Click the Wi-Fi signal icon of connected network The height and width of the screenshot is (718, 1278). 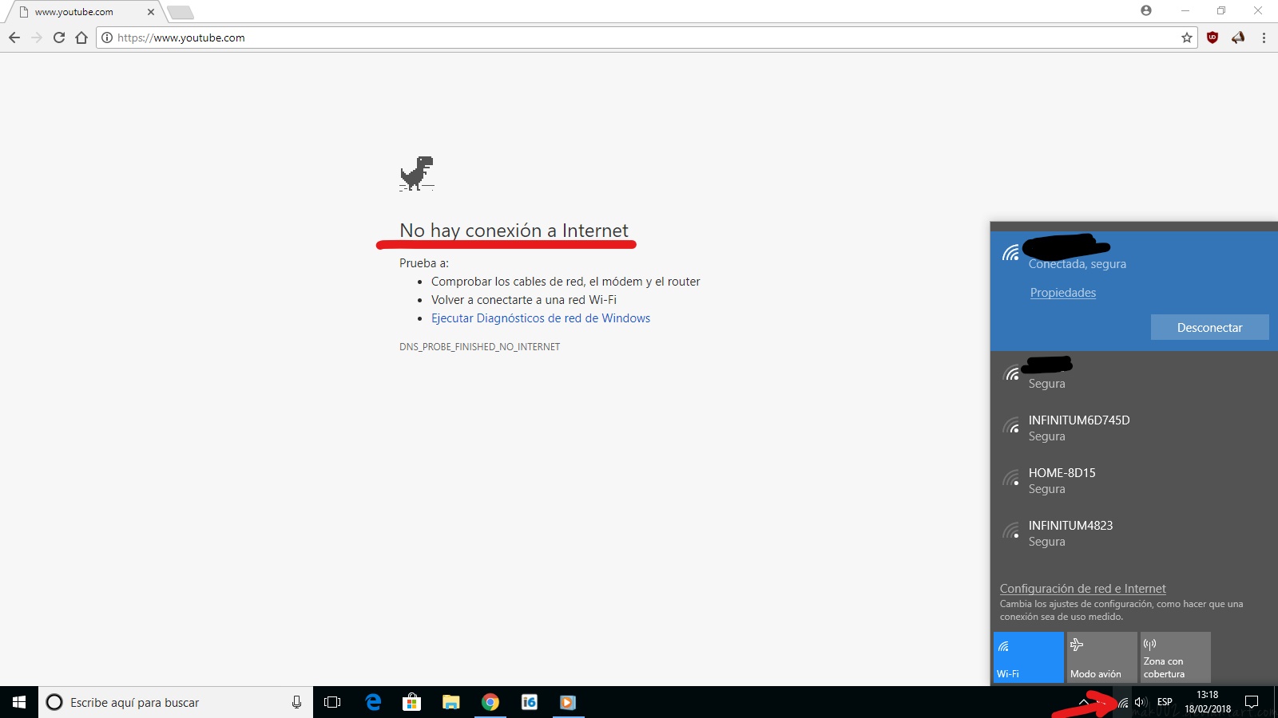tap(1011, 253)
